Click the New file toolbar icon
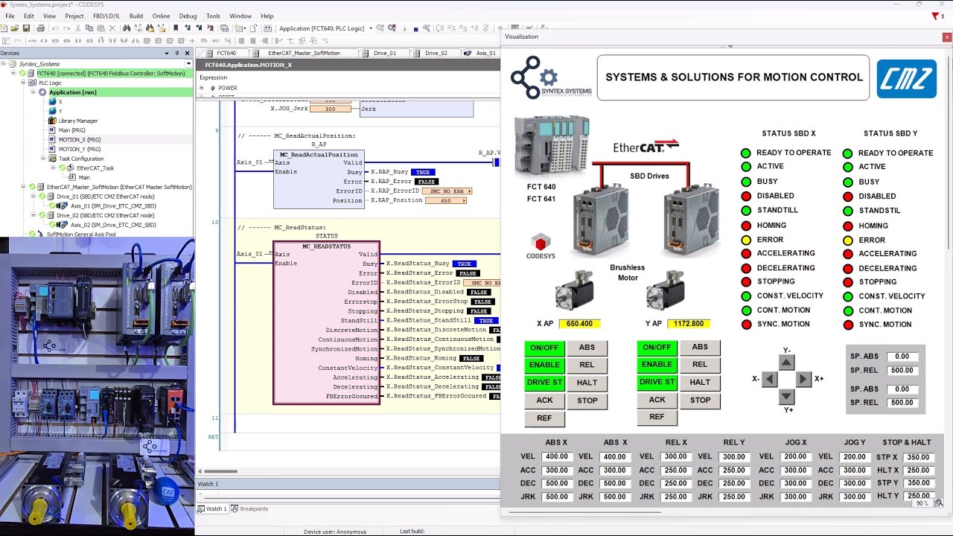953x536 pixels. 4,28
